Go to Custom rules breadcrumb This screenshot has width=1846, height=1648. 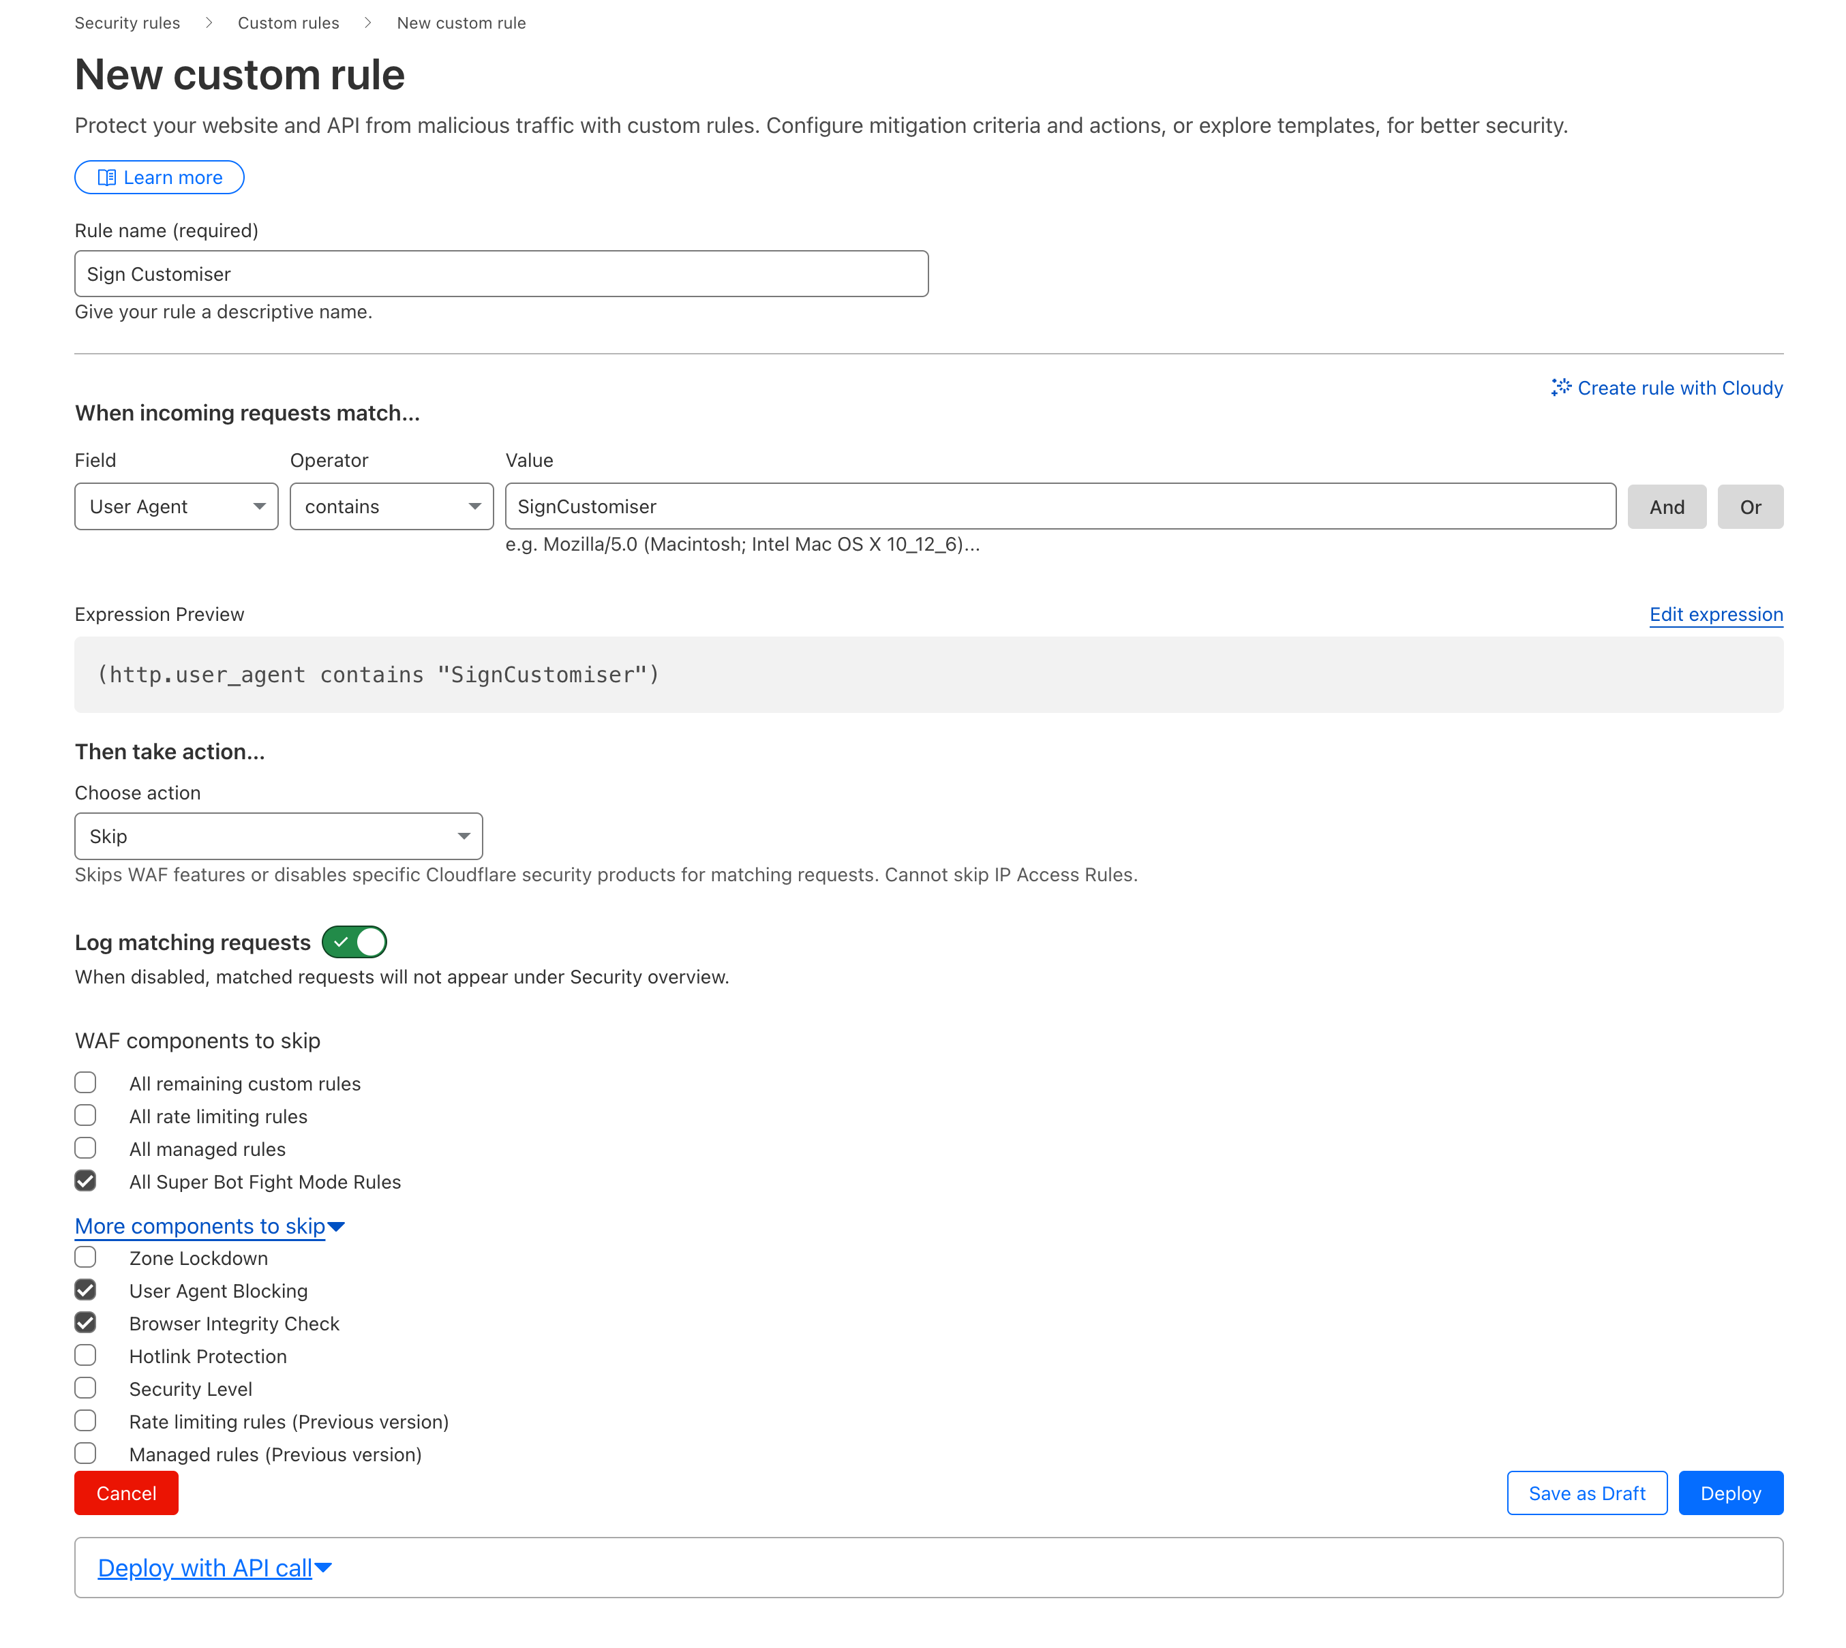288,22
